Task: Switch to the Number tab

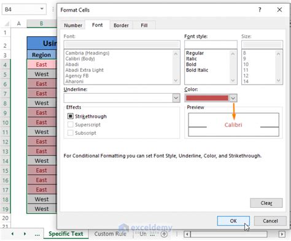Action: tap(73, 25)
